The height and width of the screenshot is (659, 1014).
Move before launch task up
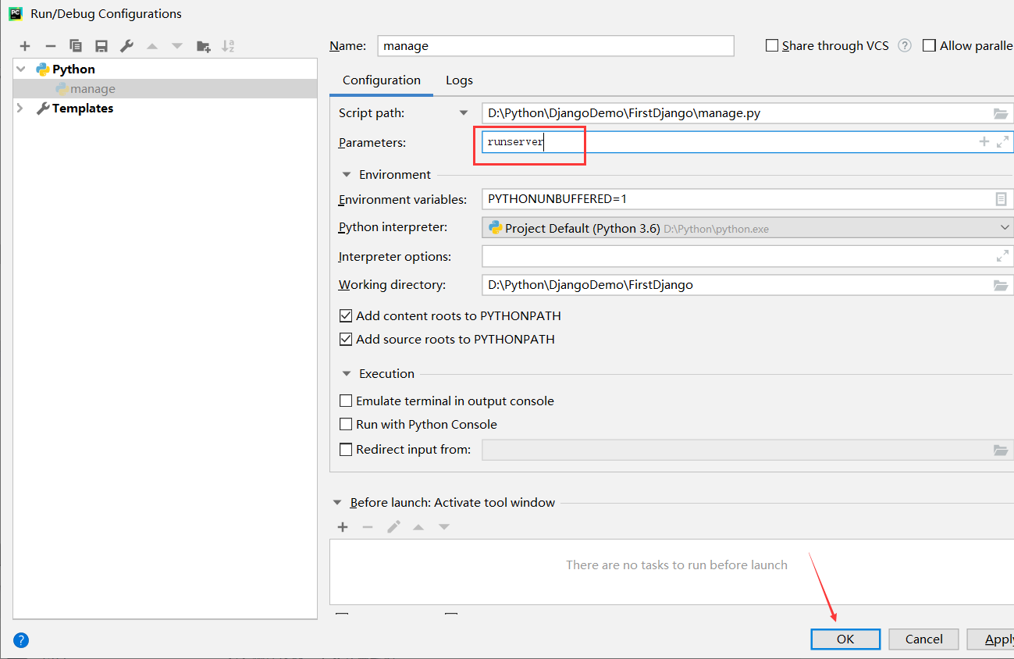pos(418,527)
